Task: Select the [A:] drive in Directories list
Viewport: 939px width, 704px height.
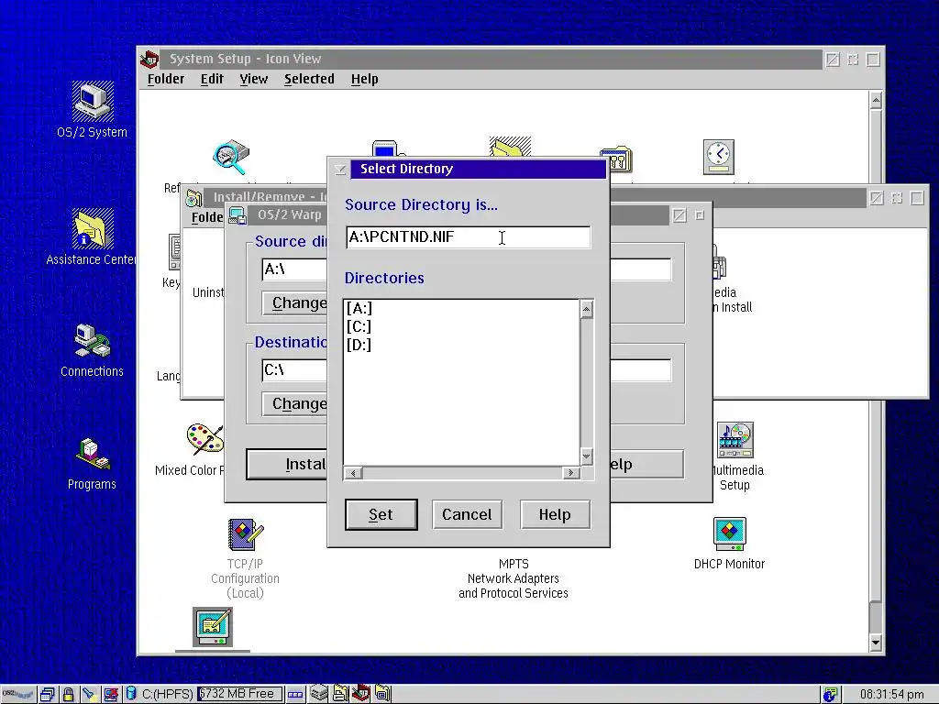Action: coord(359,308)
